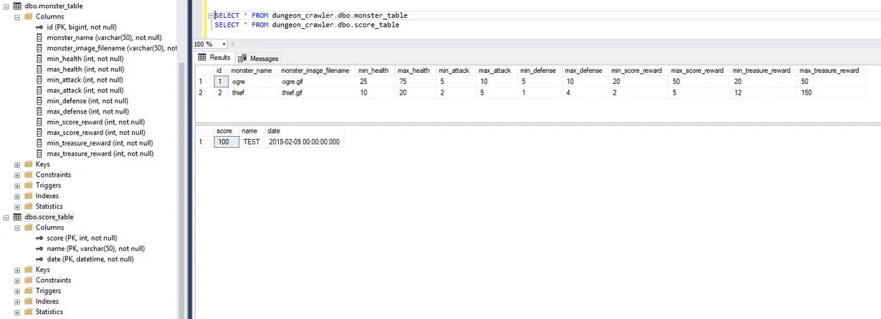Click the Constraints folder icon under monster_table
Image resolution: width=881 pixels, height=319 pixels.
(28, 175)
